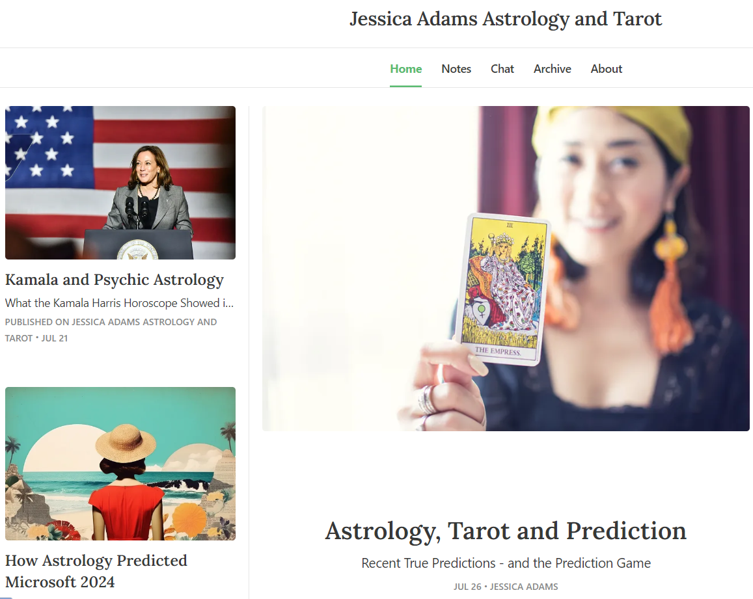This screenshot has width=753, height=599.
Task: Open the Kamala Harris podium thumbnail
Action: [120, 182]
